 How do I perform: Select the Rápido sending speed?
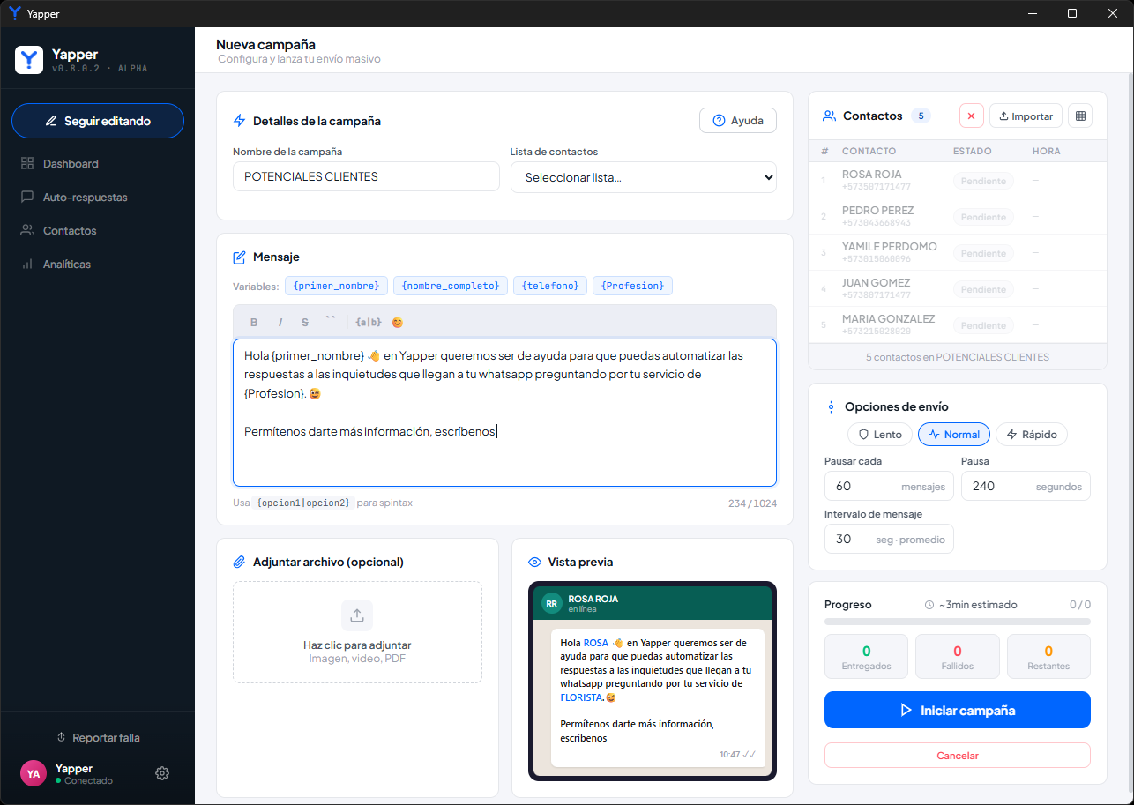point(1032,434)
